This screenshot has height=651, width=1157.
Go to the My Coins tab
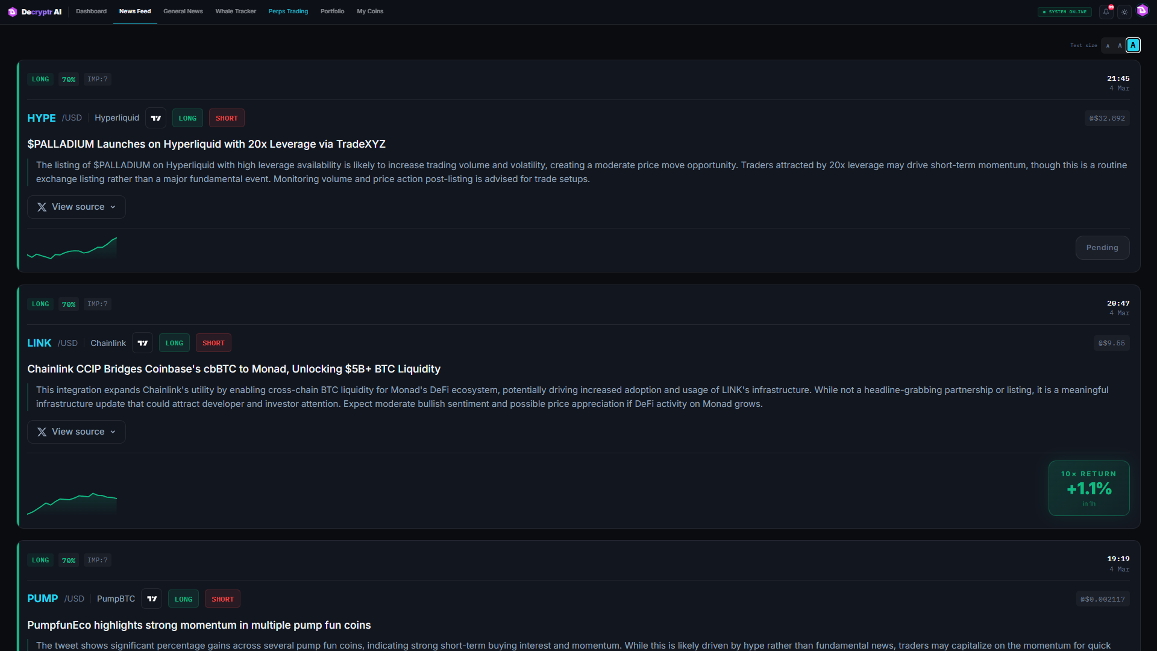pos(370,11)
